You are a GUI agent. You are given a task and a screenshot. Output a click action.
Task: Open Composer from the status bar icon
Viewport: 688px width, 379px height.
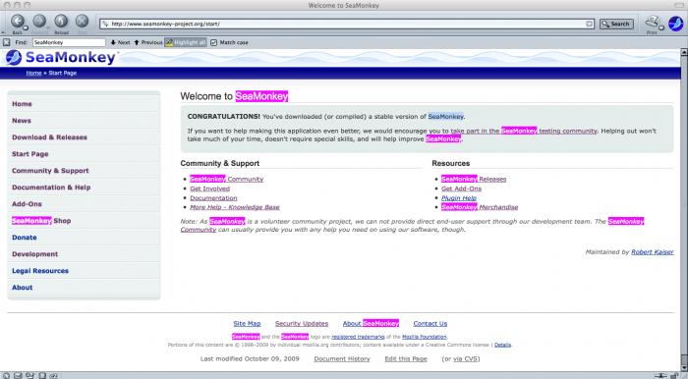tap(29, 375)
